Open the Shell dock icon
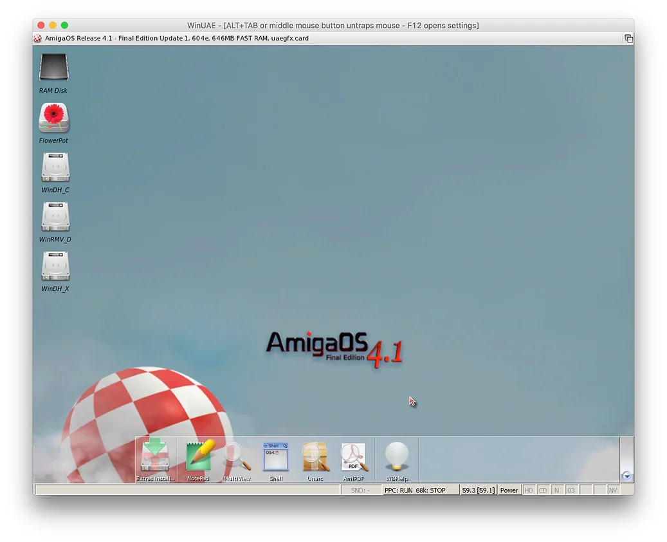The height and width of the screenshot is (542, 667). (x=276, y=457)
